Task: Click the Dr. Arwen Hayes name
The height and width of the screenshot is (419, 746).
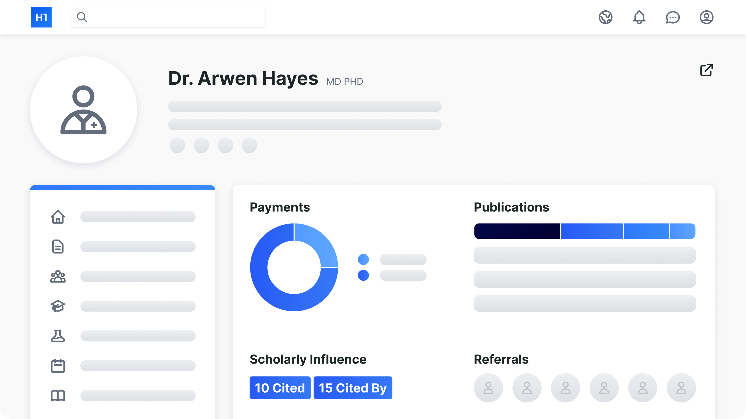Action: [x=243, y=78]
